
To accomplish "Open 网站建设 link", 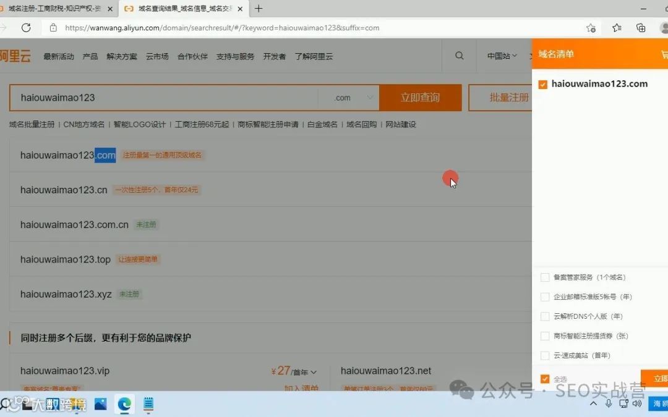I will pos(400,124).
